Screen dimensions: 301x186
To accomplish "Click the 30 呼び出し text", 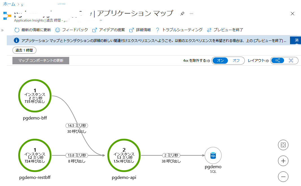I will (x=77, y=132).
